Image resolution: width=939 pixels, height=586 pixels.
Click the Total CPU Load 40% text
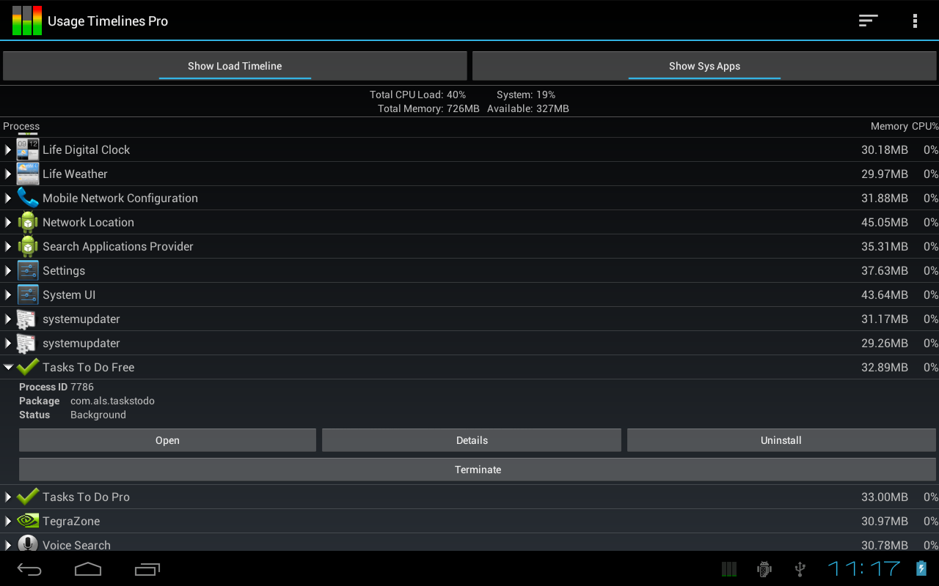(417, 94)
